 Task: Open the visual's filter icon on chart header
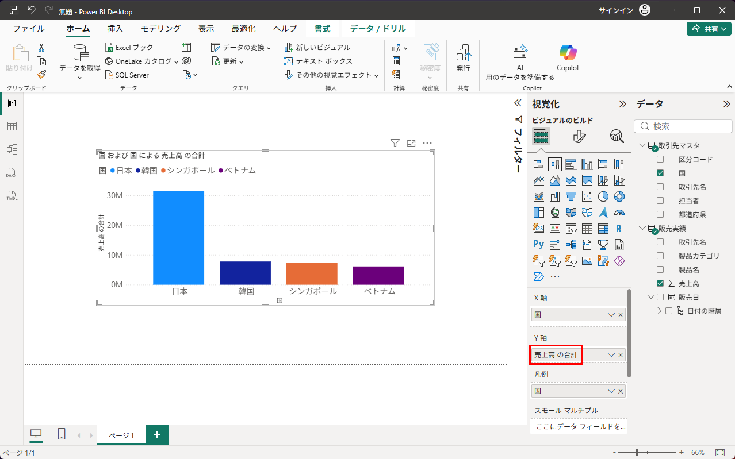395,143
